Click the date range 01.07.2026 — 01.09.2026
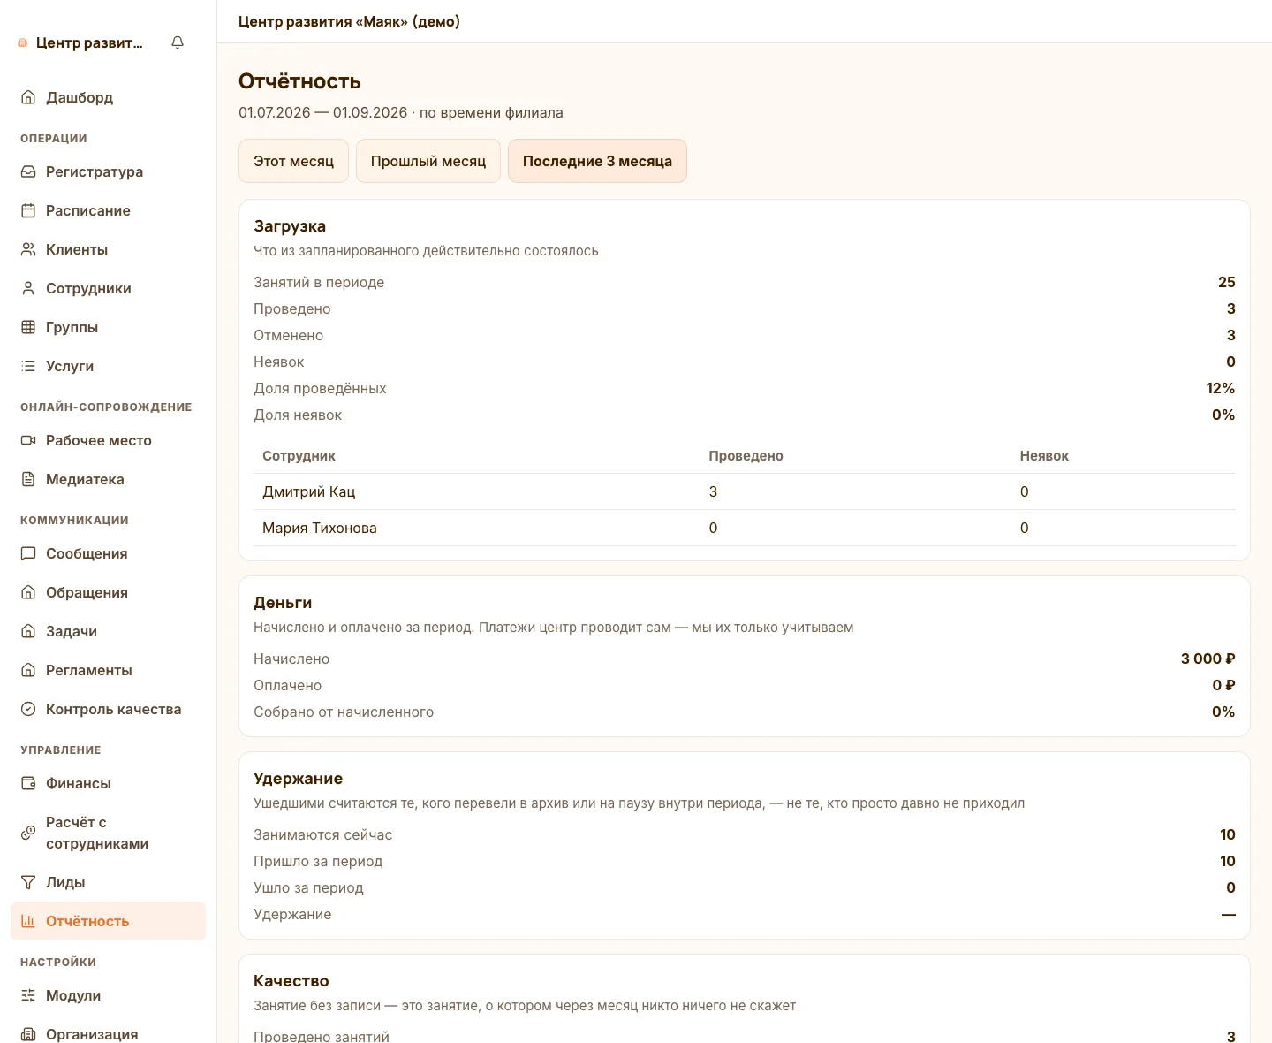 (x=322, y=113)
